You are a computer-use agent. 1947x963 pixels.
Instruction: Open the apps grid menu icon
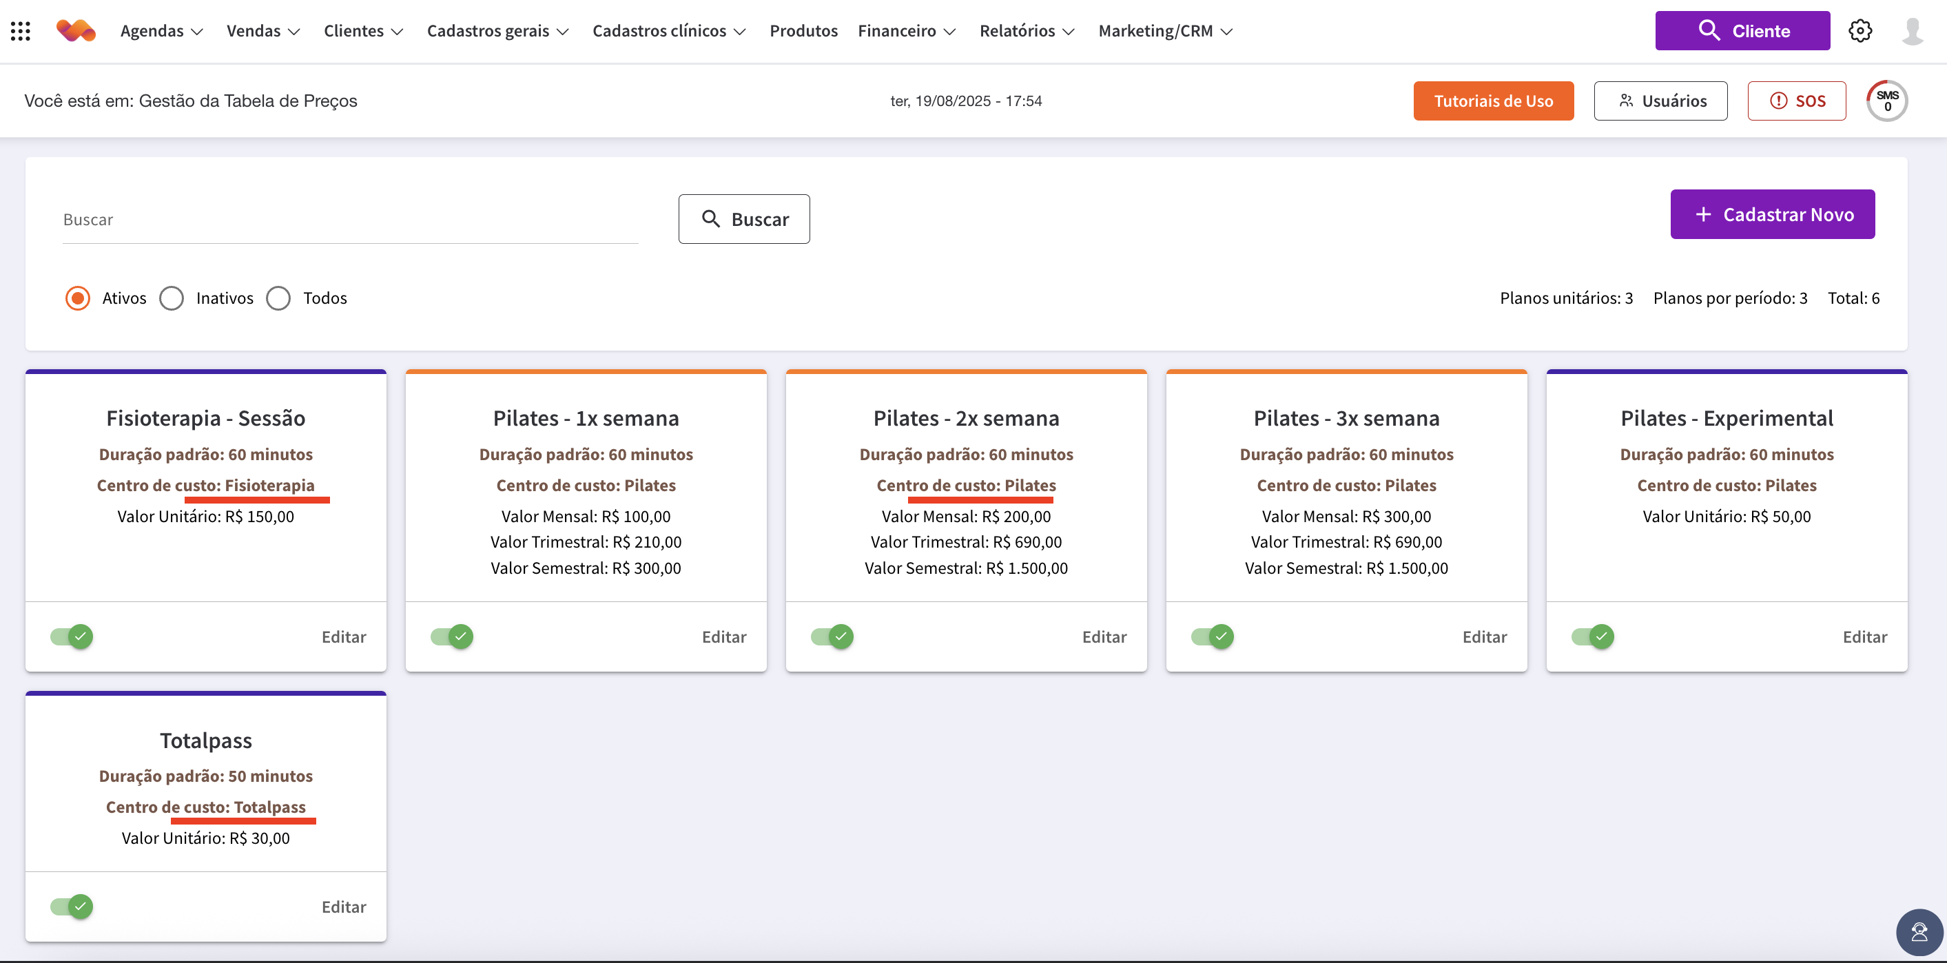[21, 31]
